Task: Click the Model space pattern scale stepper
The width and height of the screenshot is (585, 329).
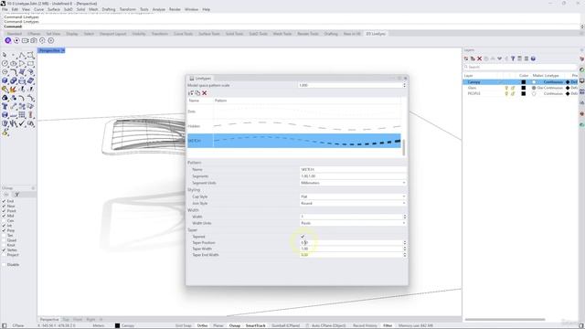Action: pos(404,85)
